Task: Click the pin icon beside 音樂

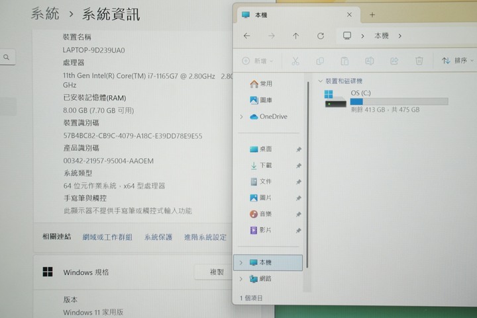Action: pyautogui.click(x=299, y=214)
